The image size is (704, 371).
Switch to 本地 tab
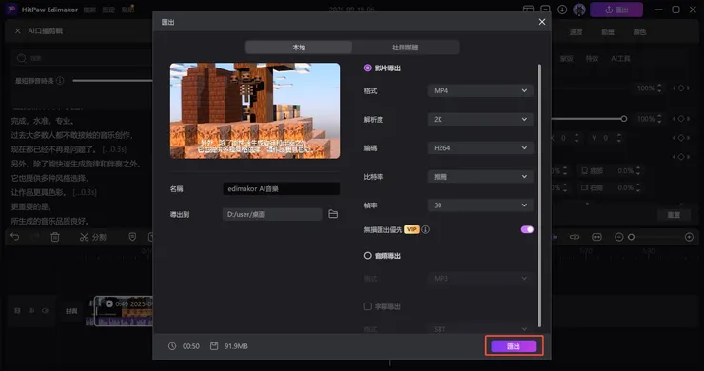tap(299, 48)
